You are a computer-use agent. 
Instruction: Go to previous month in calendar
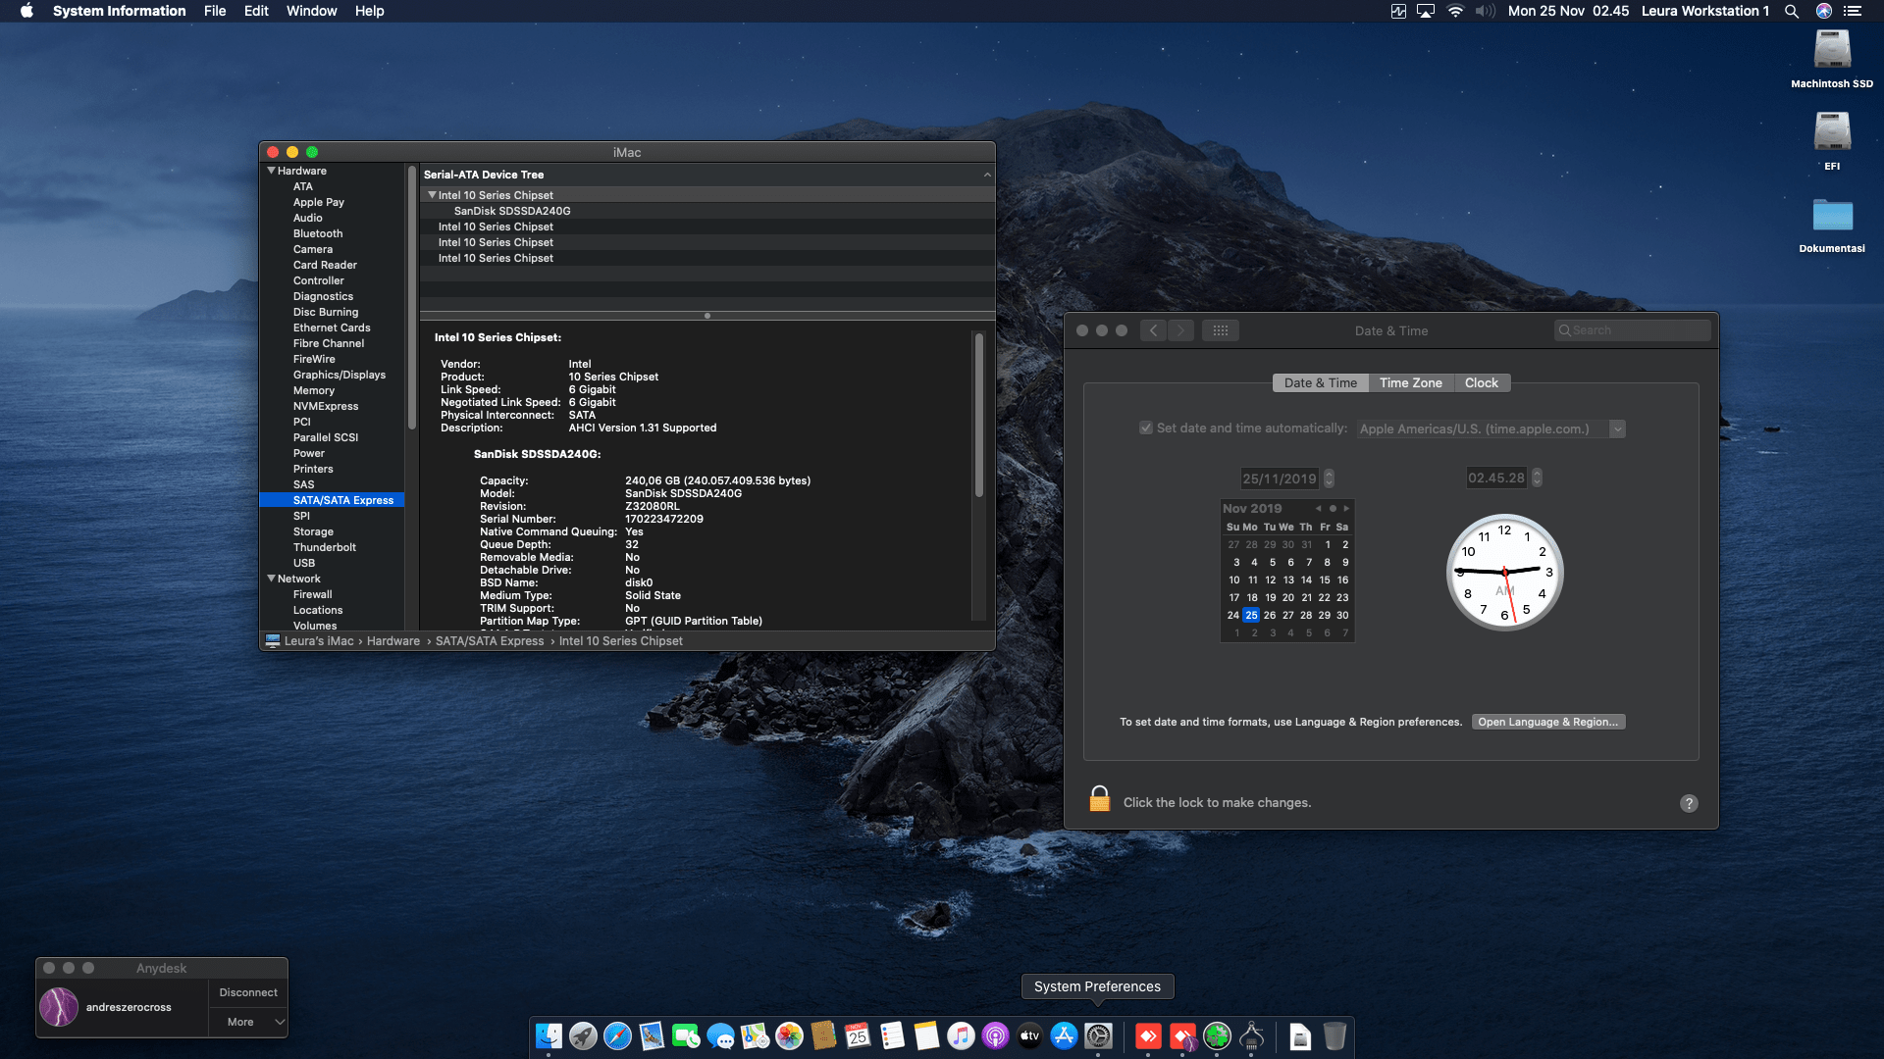1318,508
